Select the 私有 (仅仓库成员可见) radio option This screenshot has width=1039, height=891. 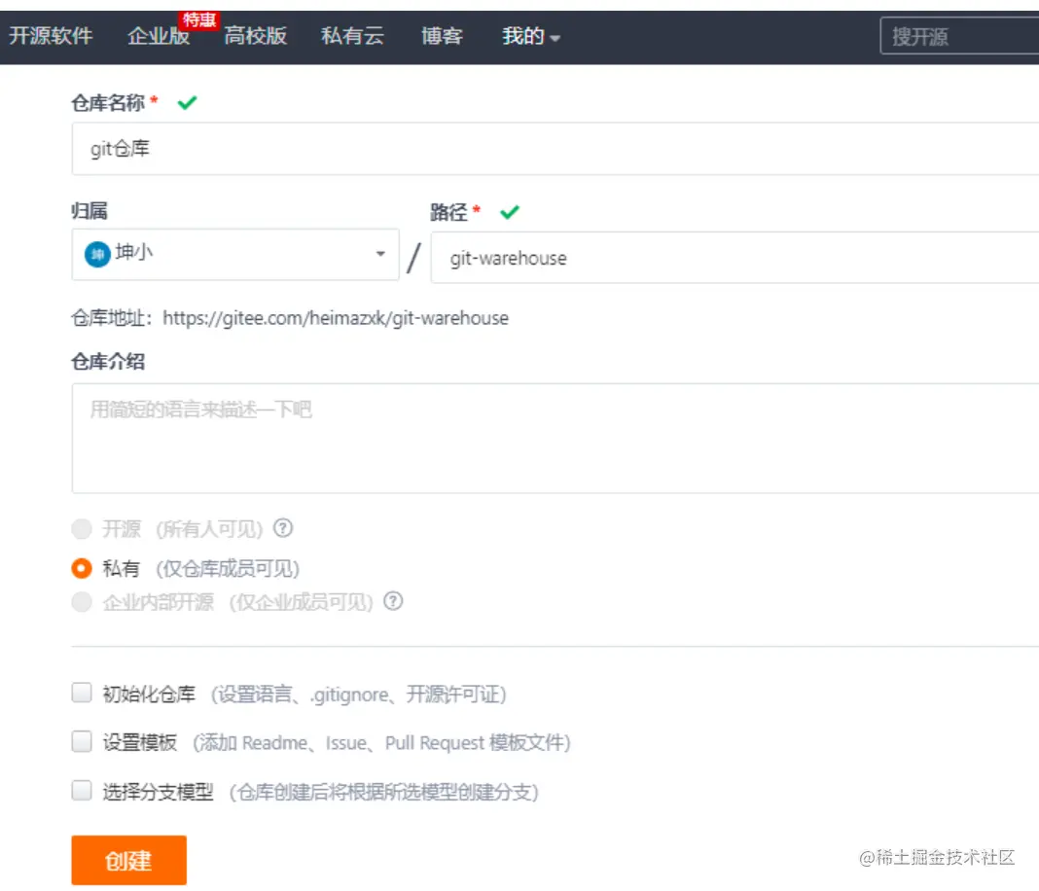click(82, 568)
